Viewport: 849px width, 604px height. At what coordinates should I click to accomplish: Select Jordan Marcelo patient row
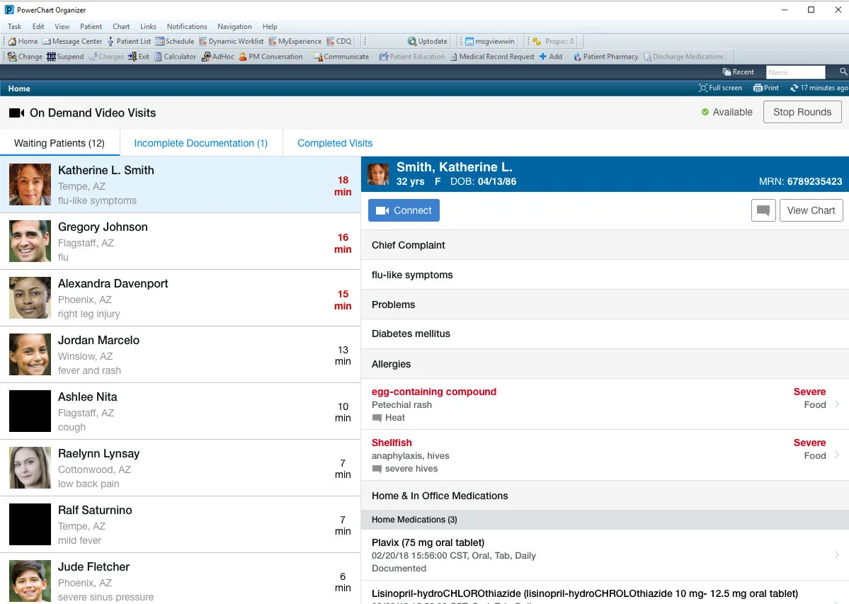coord(181,355)
